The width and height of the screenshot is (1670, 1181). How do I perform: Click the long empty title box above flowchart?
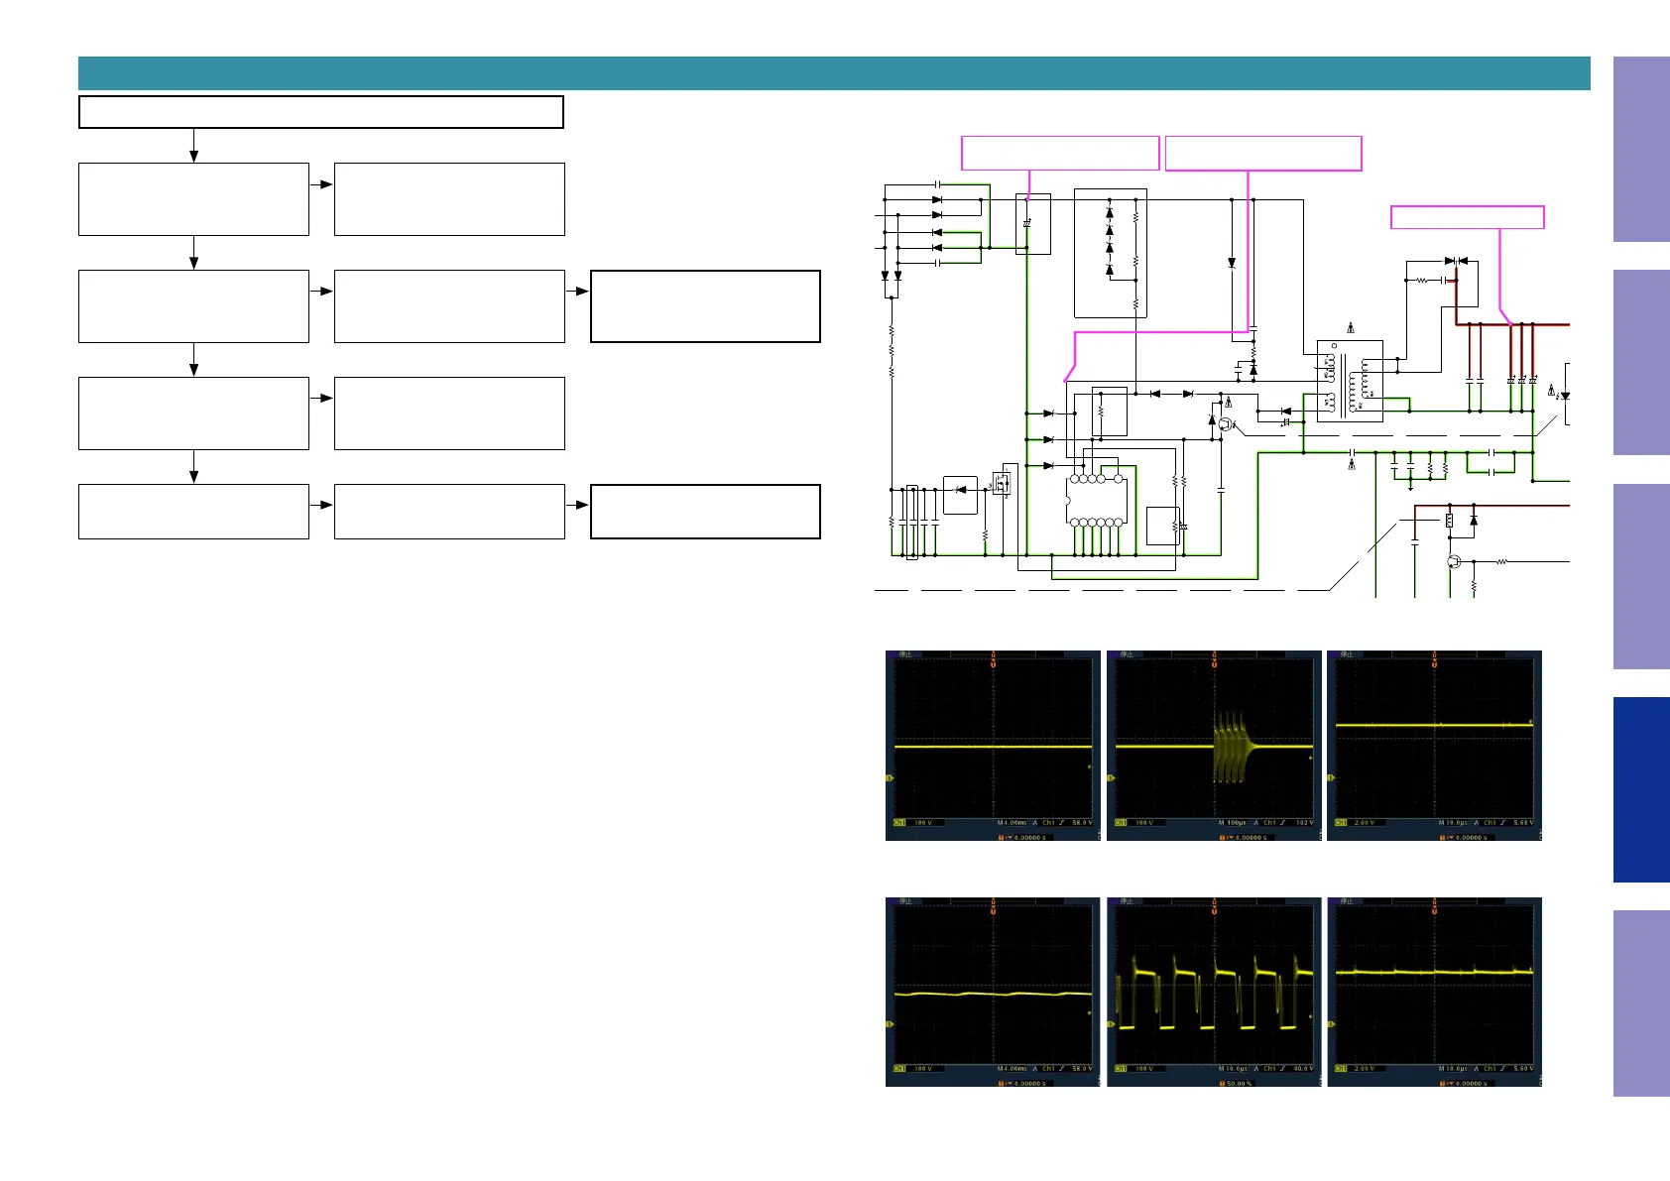321,112
